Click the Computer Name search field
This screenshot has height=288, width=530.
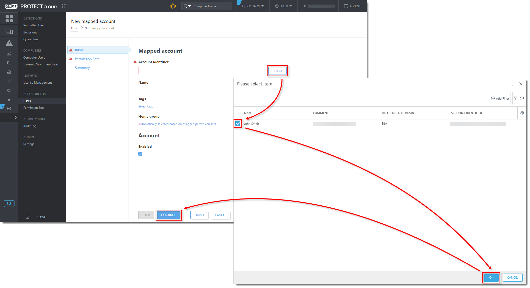click(212, 6)
